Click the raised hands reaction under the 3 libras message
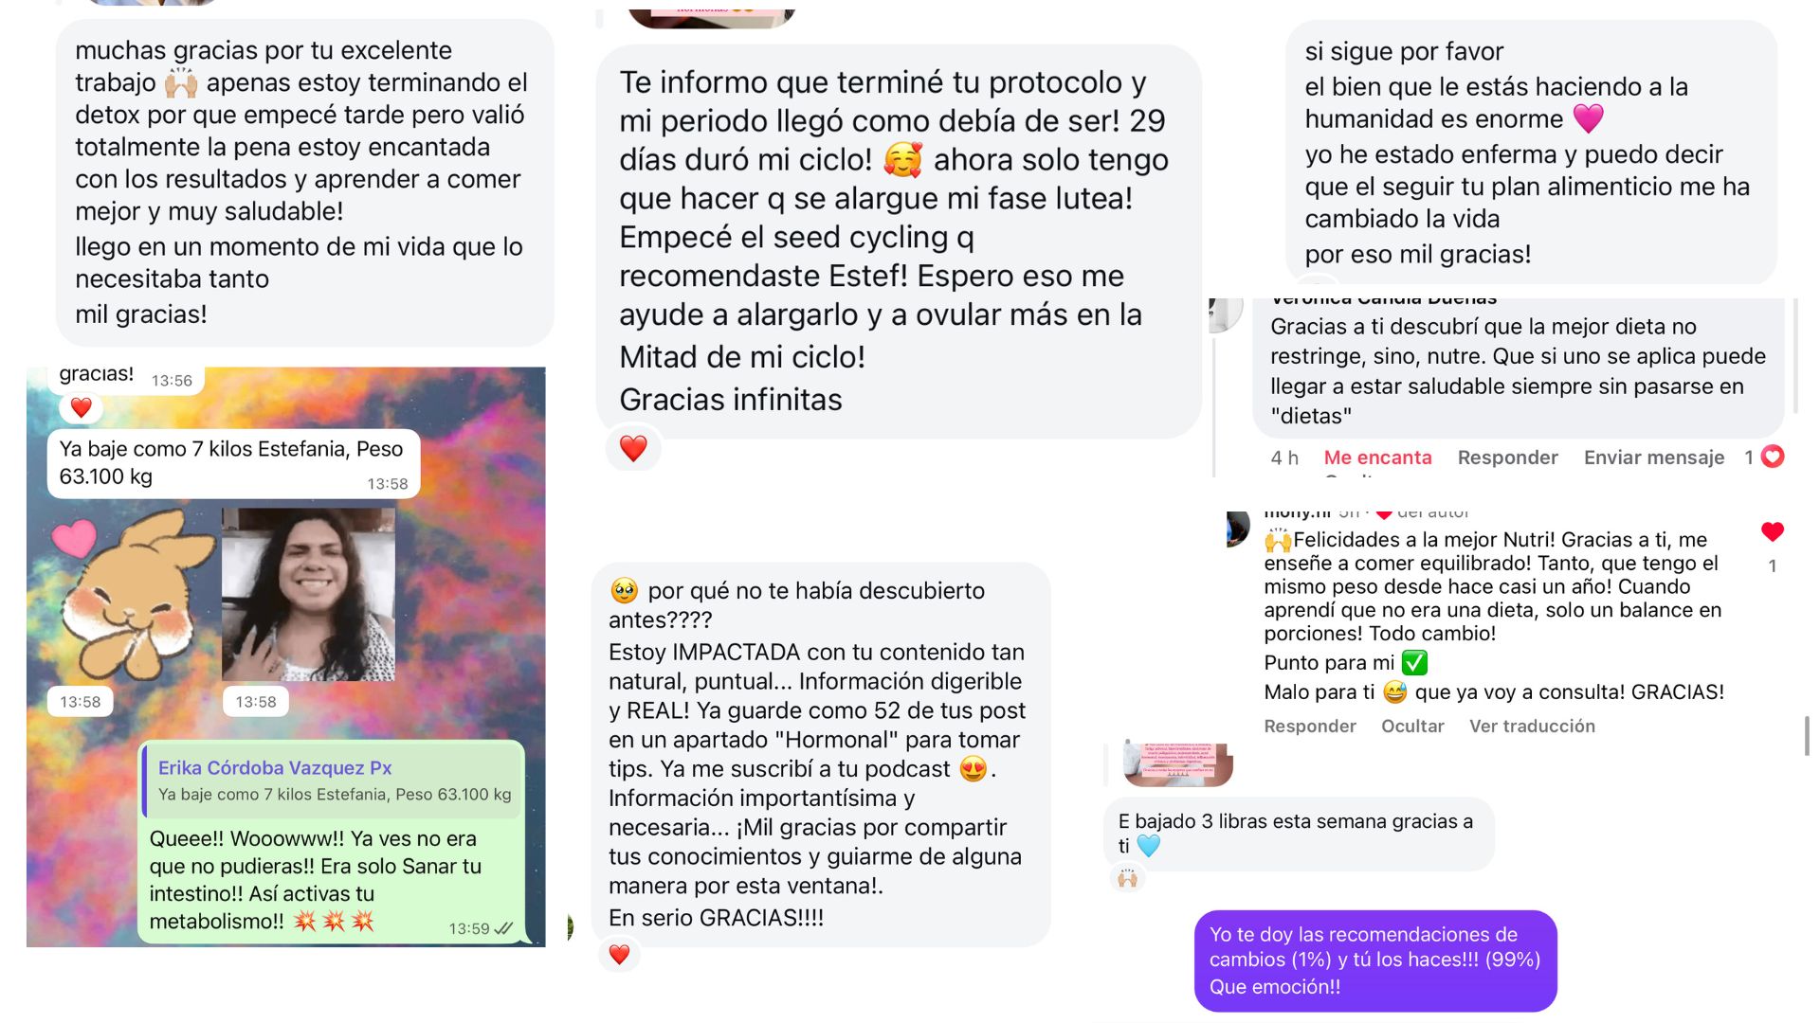This screenshot has height=1023, width=1820. 1127,878
